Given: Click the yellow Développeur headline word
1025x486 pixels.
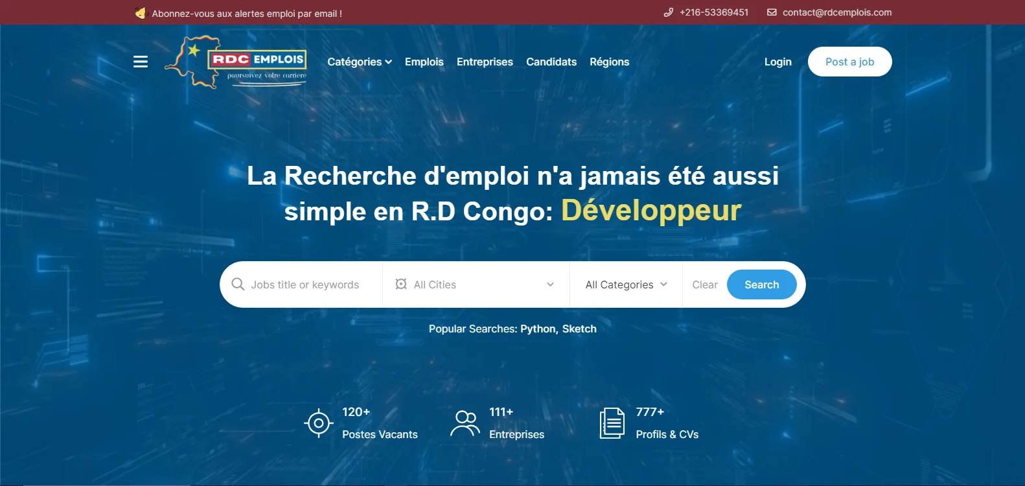Looking at the screenshot, I should [651, 211].
